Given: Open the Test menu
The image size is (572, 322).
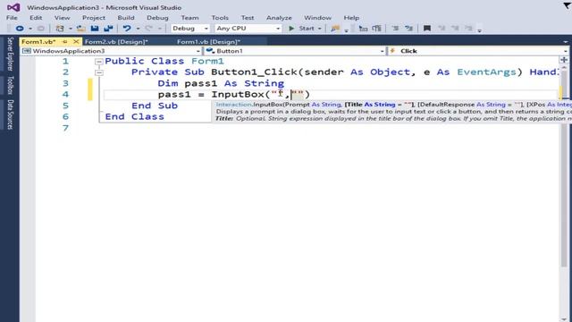Looking at the screenshot, I should click(x=248, y=18).
